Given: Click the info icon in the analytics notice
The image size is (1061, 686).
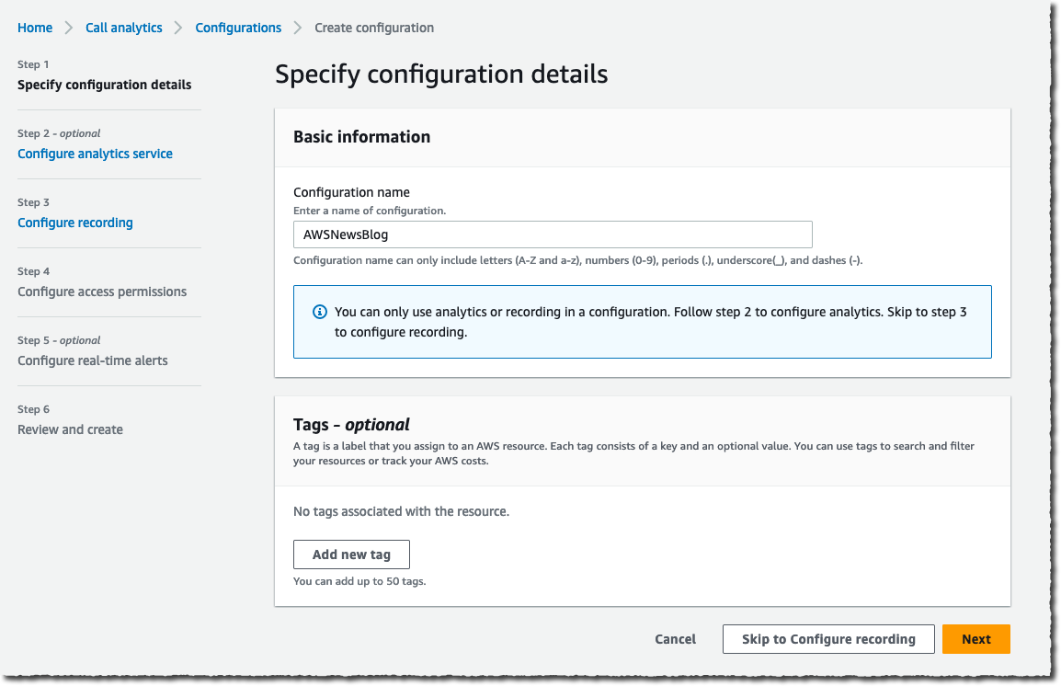Looking at the screenshot, I should [319, 313].
